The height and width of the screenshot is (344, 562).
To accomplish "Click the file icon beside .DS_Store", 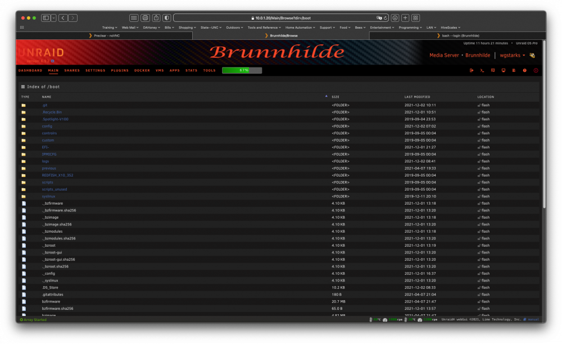I will 24,287.
